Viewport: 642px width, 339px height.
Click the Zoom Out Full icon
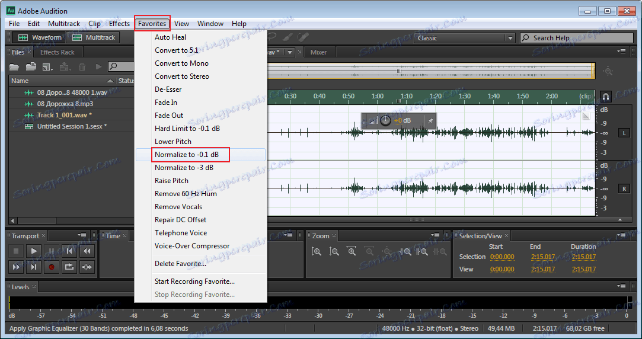pyautogui.click(x=387, y=251)
